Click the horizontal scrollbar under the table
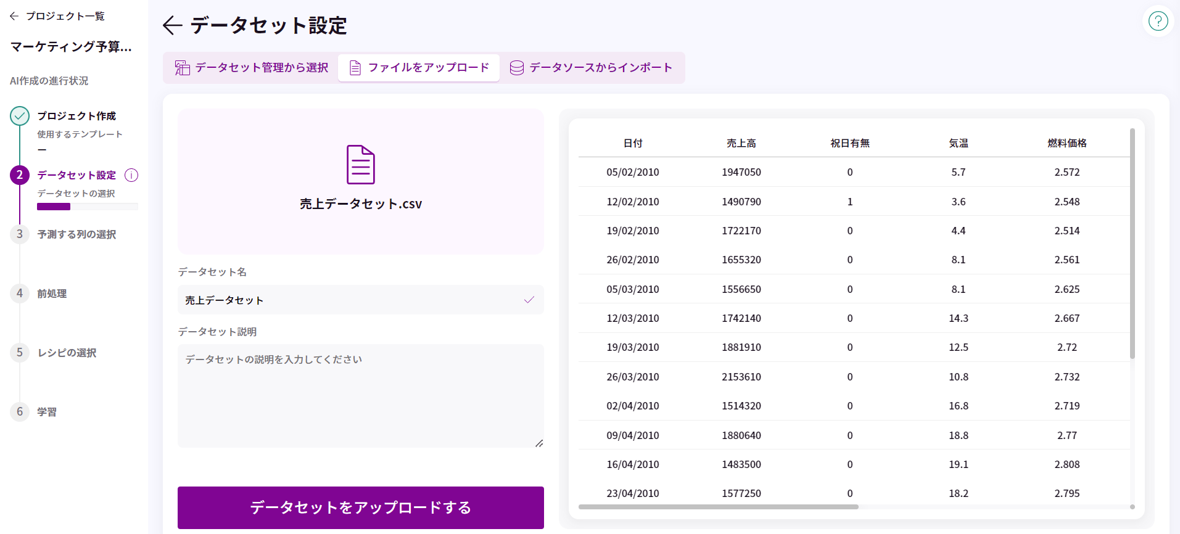Screen dimensions: 1180x534 pos(718,507)
